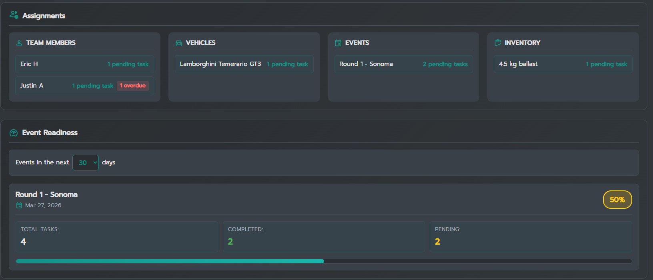
Task: Click the Events calendar icon
Action: click(x=338, y=43)
